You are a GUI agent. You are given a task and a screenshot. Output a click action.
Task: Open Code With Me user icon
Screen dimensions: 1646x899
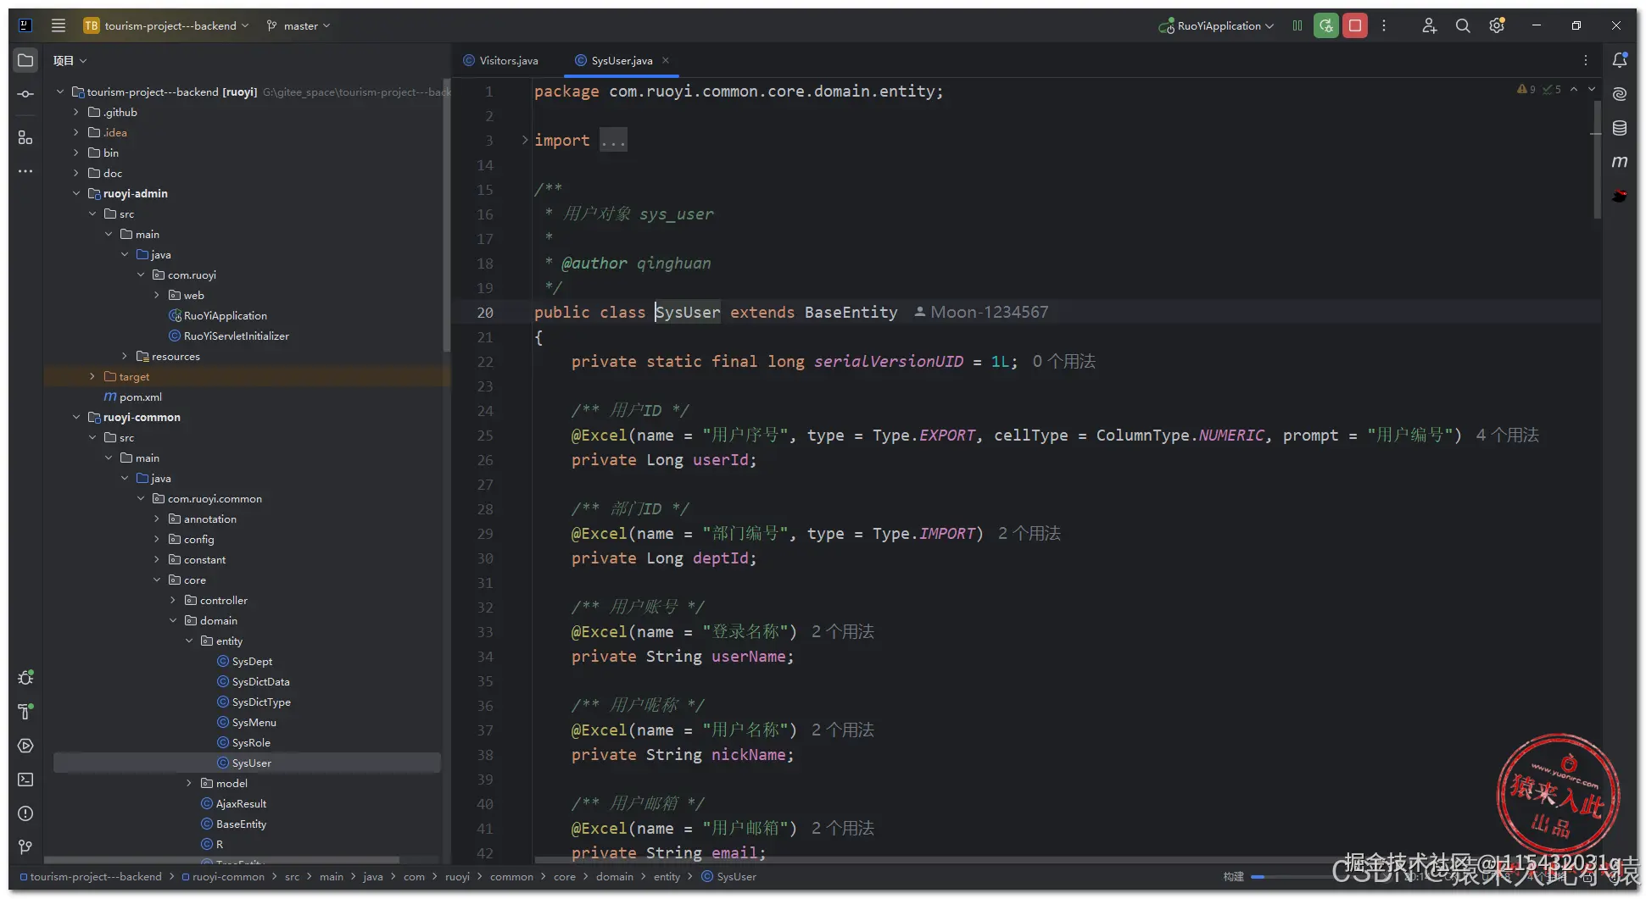tap(1429, 25)
